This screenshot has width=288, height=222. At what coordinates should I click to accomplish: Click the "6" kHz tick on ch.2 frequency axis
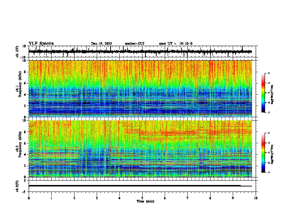point(25,143)
